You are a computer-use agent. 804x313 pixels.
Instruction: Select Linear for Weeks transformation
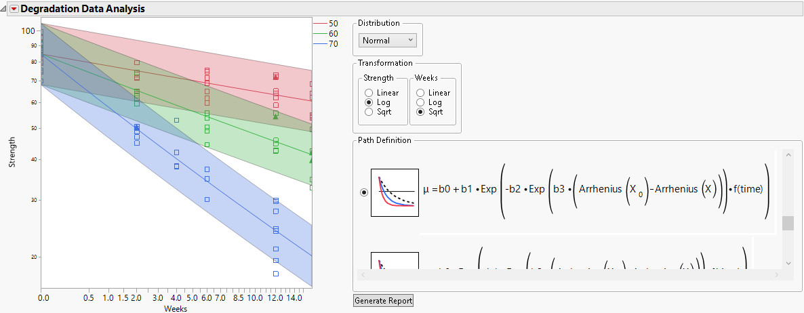click(x=420, y=93)
